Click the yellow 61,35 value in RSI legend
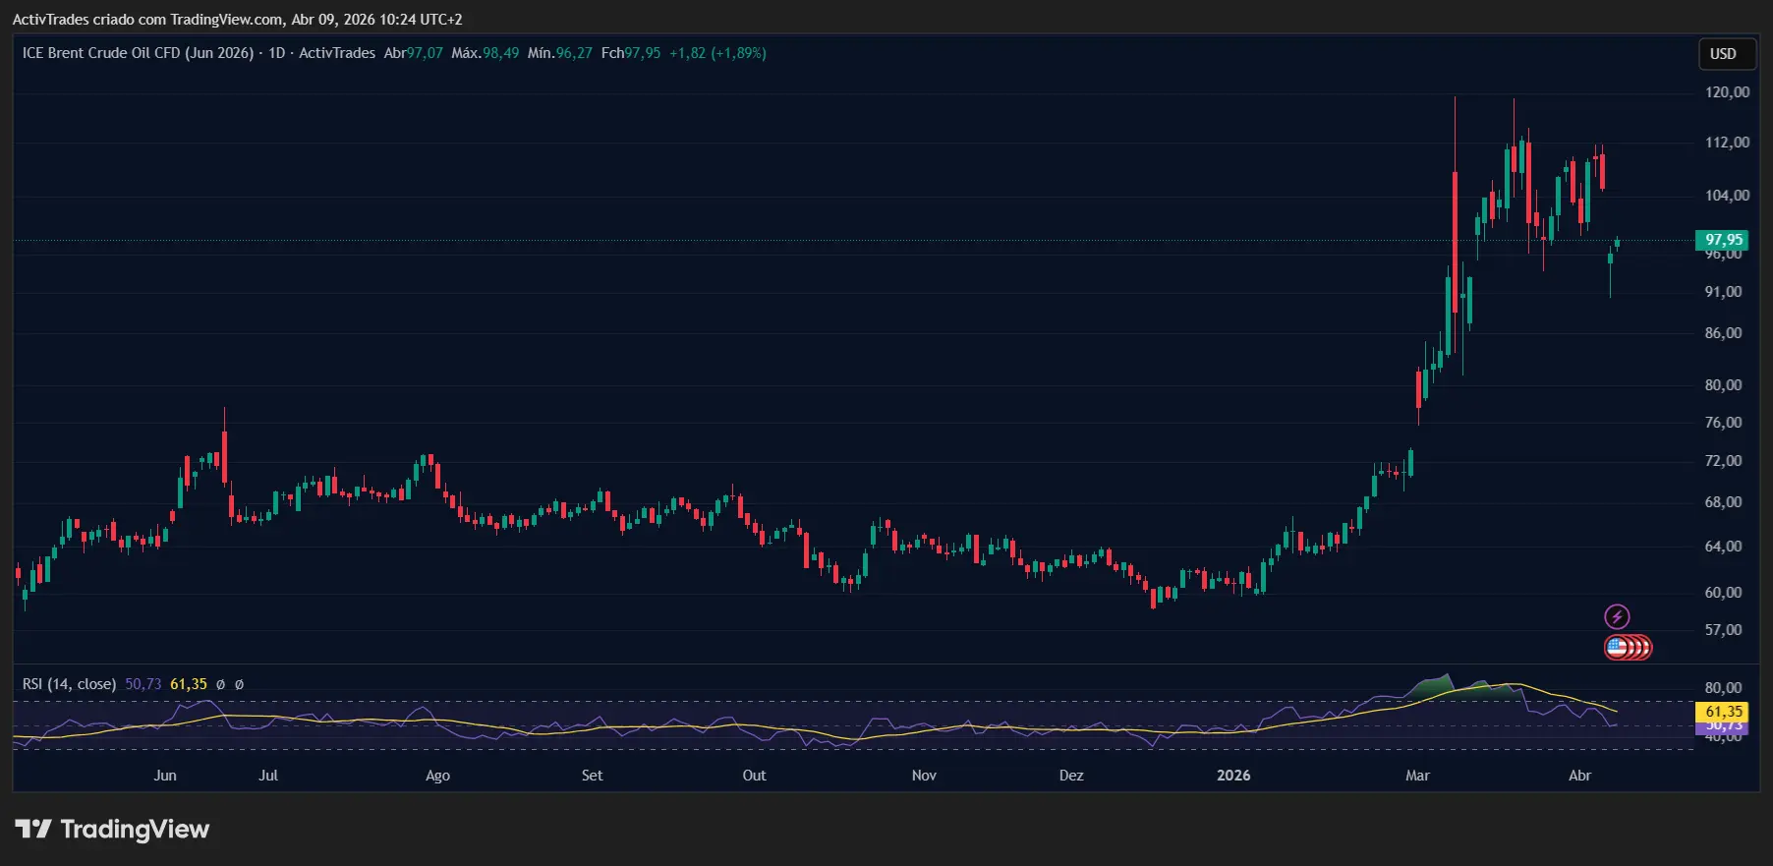Image resolution: width=1773 pixels, height=866 pixels. [x=189, y=684]
